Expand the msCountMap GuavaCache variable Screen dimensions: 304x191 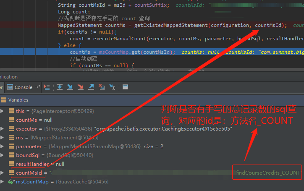(x=2, y=181)
